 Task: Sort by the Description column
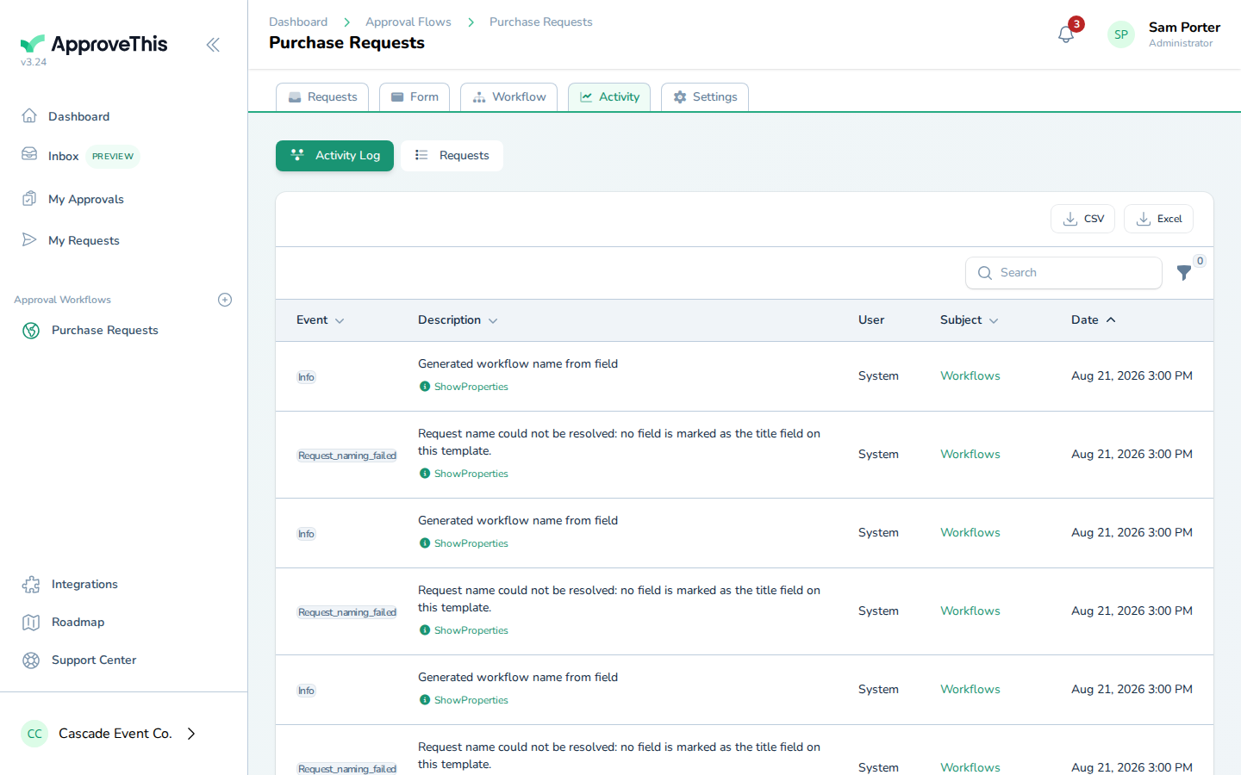coord(458,319)
